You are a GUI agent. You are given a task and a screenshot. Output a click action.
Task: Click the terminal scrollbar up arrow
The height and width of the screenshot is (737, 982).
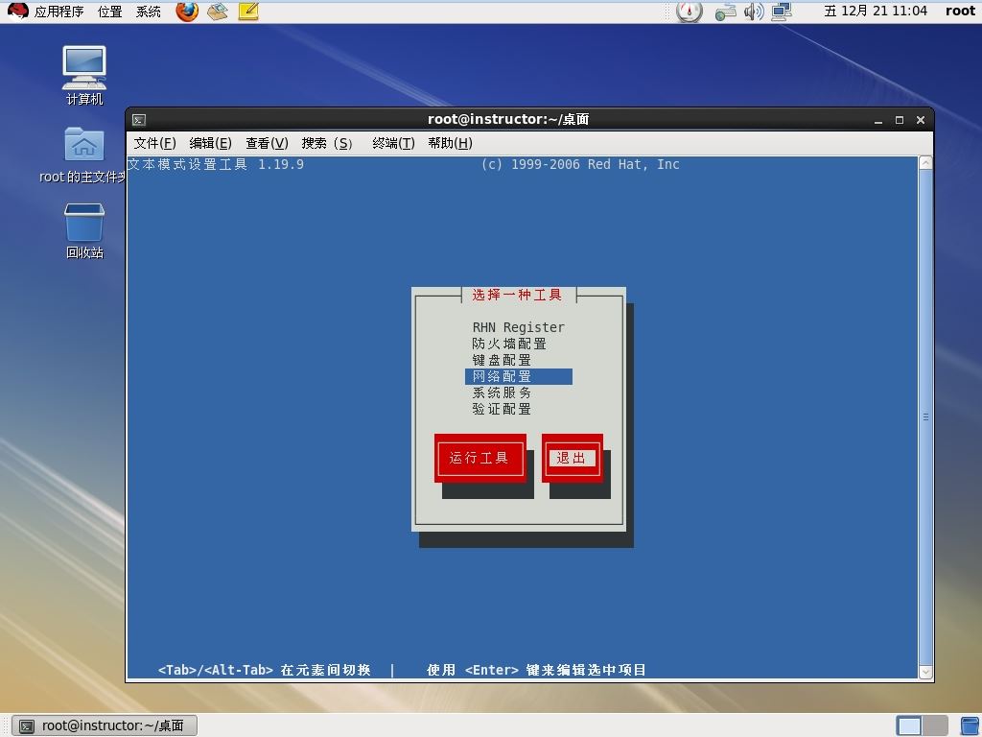tap(925, 163)
